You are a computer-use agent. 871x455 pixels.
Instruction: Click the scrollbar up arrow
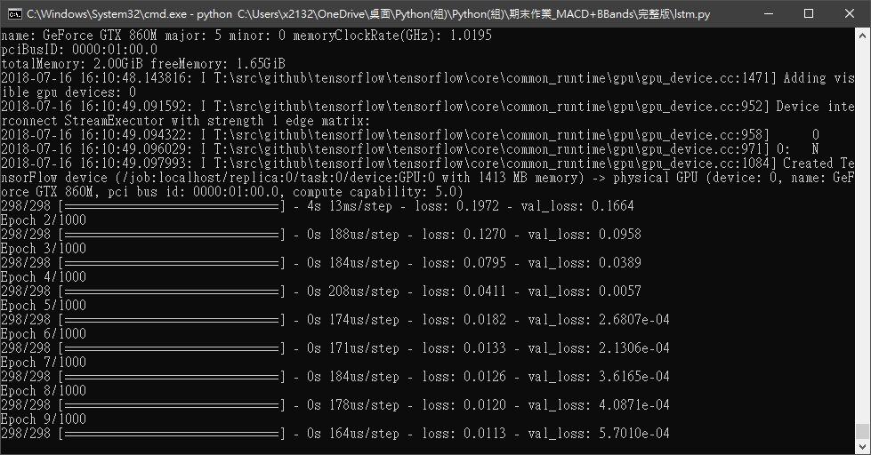(862, 35)
